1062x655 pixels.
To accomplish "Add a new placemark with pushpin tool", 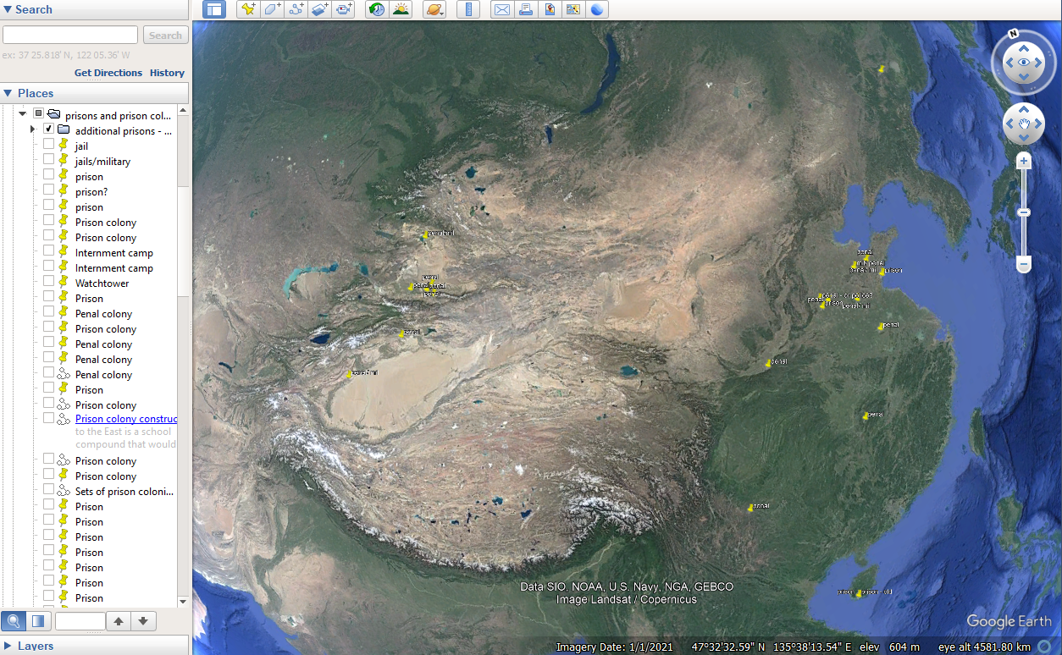I will (x=248, y=9).
